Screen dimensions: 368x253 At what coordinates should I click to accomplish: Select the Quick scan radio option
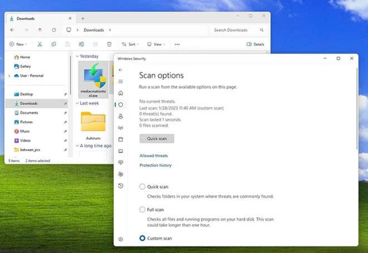pos(142,187)
